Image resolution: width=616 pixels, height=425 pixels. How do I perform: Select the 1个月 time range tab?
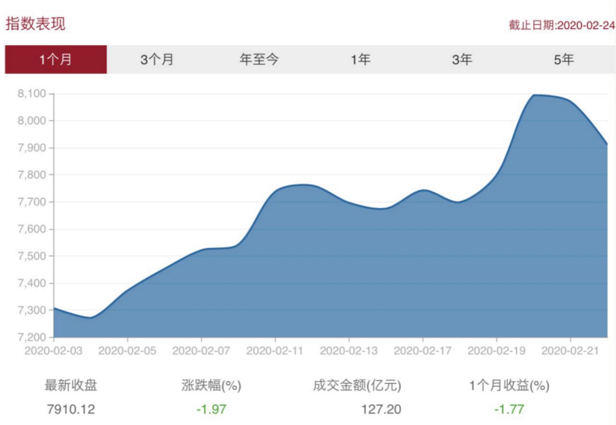(x=56, y=60)
